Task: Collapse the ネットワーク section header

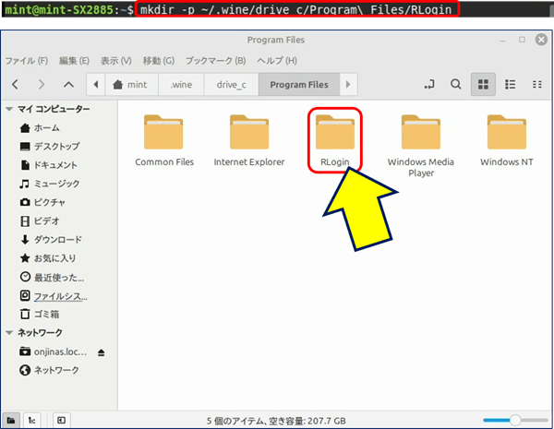Action: pos(9,333)
